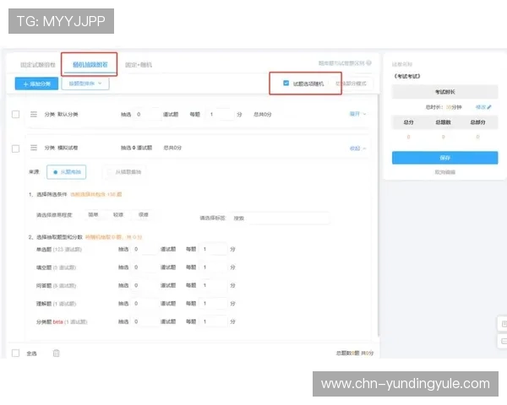Click the 切换部分模式 button
The height and width of the screenshot is (405, 507).
click(352, 84)
